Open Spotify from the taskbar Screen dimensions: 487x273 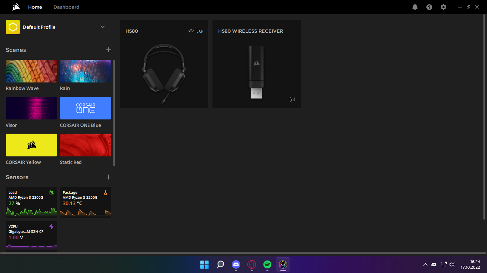267,264
